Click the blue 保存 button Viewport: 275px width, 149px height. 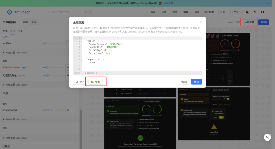click(264, 22)
